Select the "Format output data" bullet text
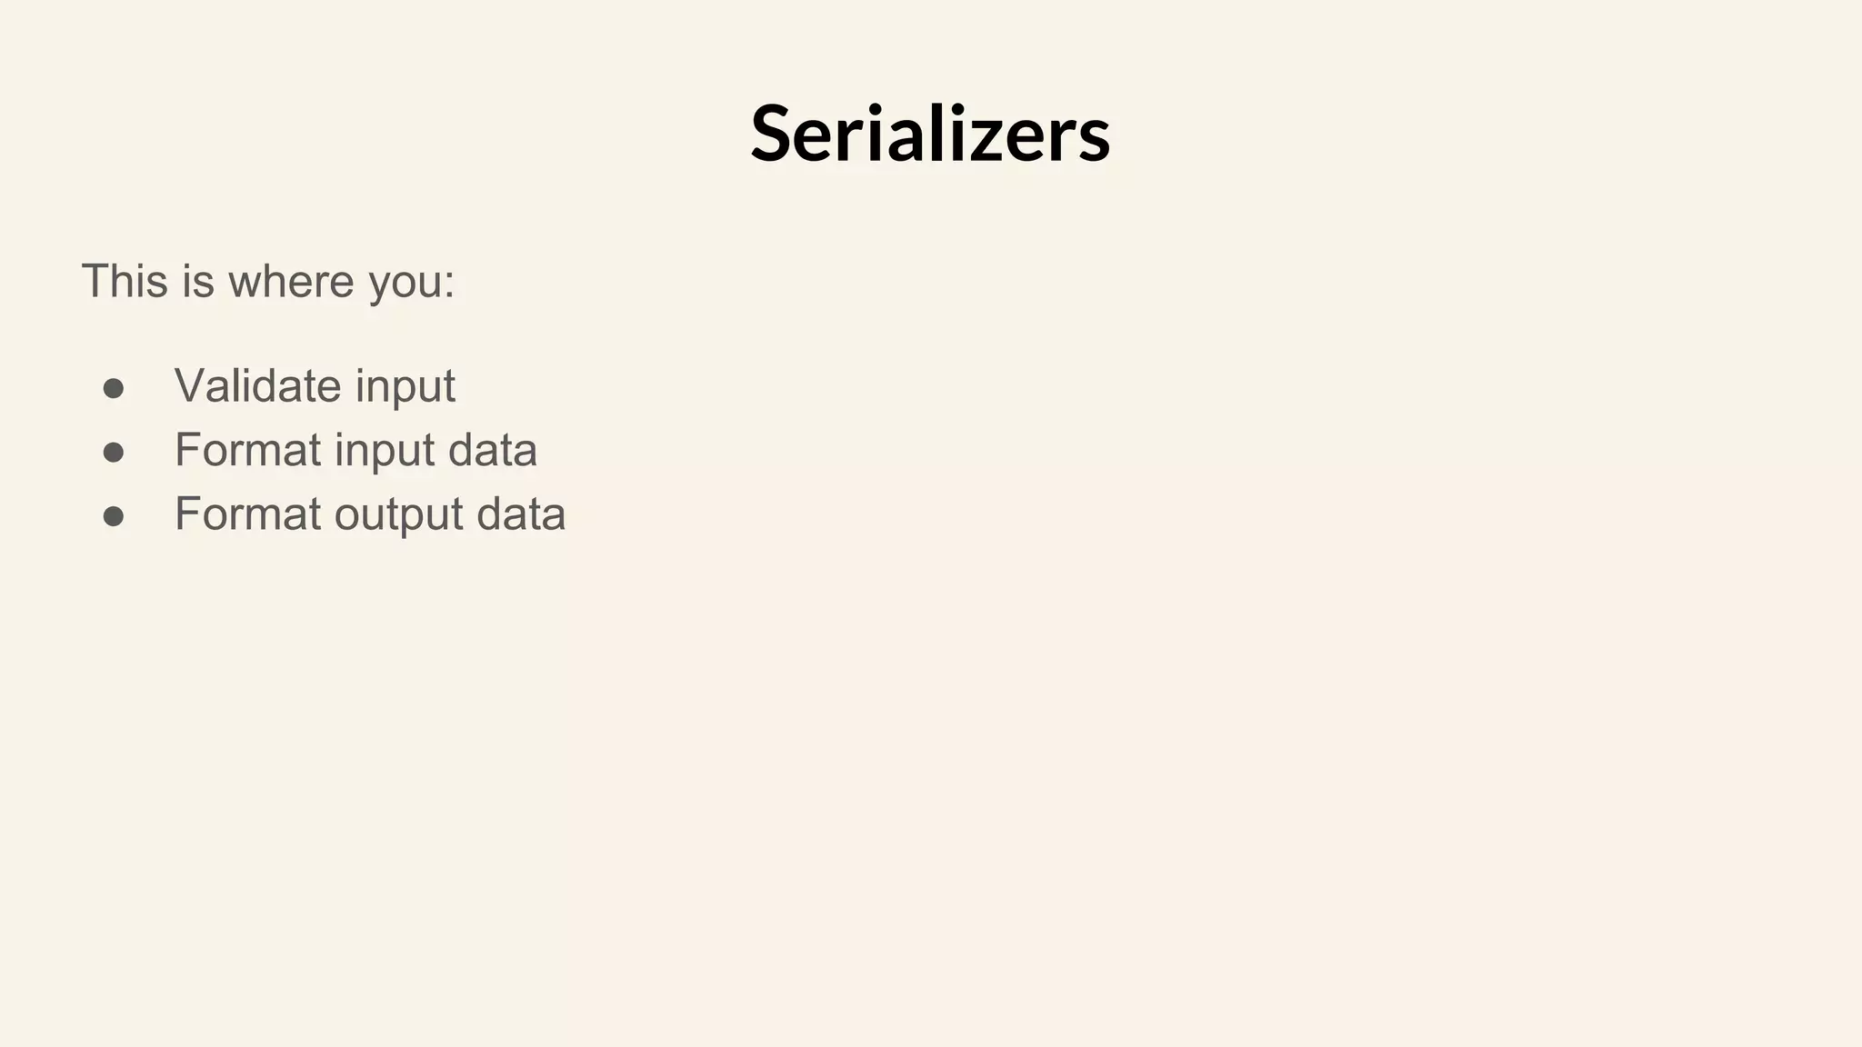1862x1047 pixels. (370, 514)
